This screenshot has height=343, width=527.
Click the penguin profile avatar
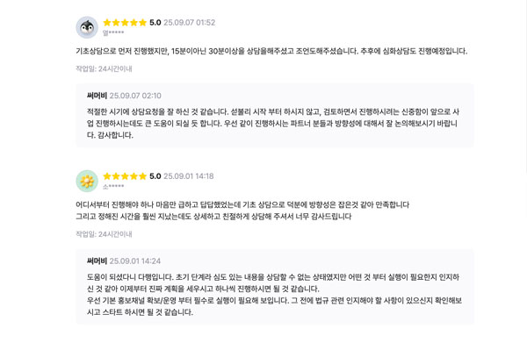tap(87, 27)
